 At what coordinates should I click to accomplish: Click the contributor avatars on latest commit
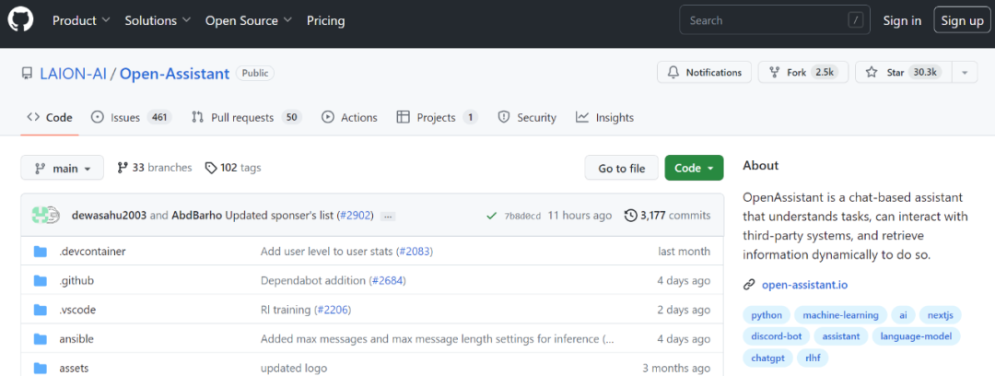point(45,216)
